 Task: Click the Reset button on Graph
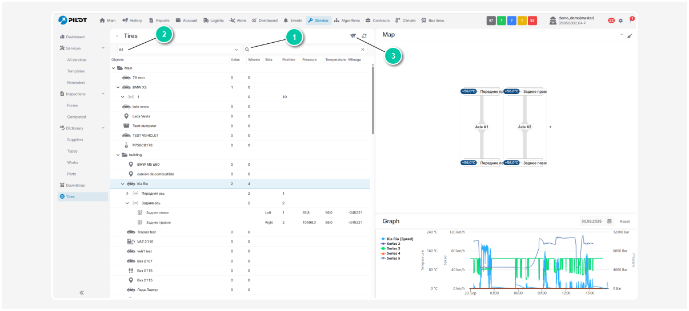tap(624, 221)
